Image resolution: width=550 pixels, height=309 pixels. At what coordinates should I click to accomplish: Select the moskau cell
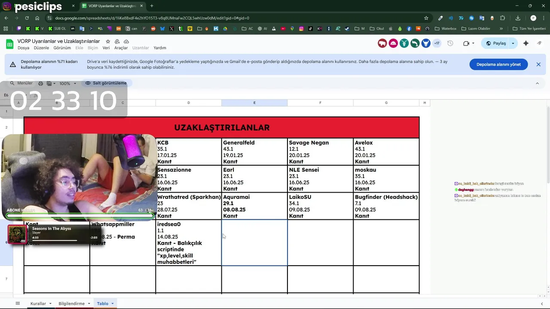(386, 179)
